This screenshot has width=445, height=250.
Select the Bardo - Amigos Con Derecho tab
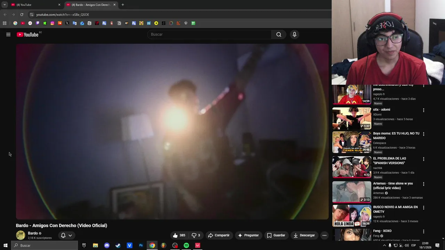tap(91, 5)
